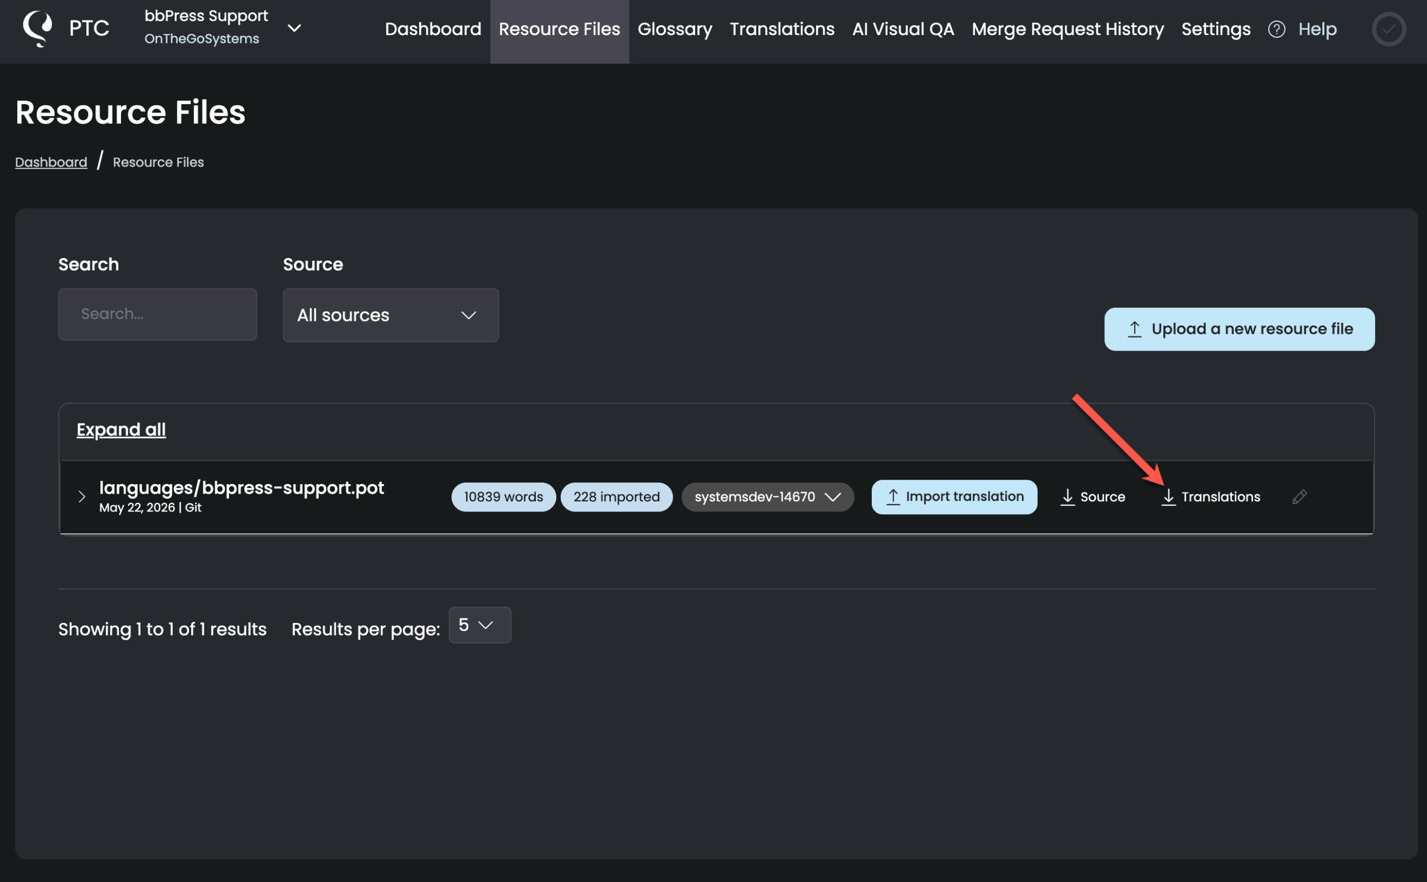This screenshot has height=882, width=1427.
Task: Open the All sources dropdown
Action: click(390, 315)
